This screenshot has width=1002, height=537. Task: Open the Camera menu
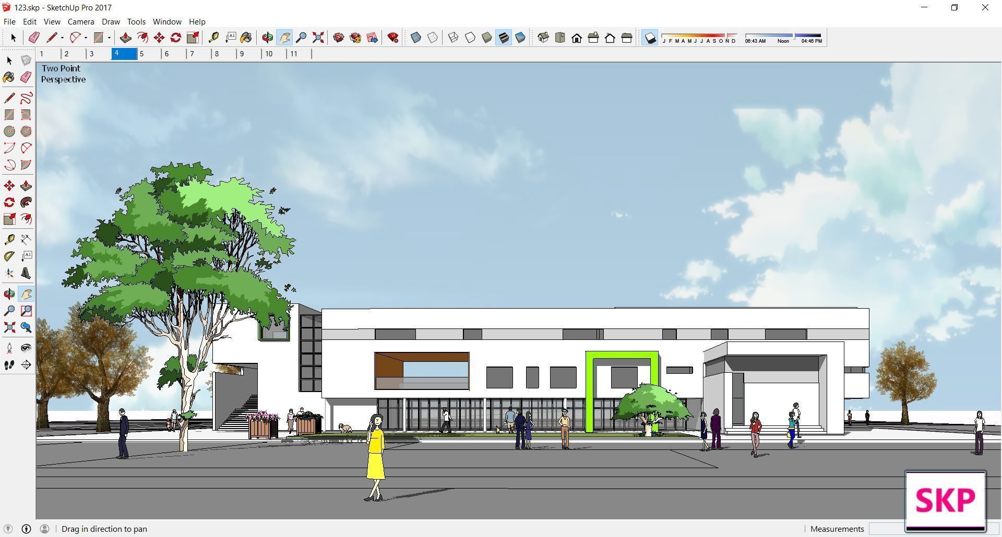[81, 22]
